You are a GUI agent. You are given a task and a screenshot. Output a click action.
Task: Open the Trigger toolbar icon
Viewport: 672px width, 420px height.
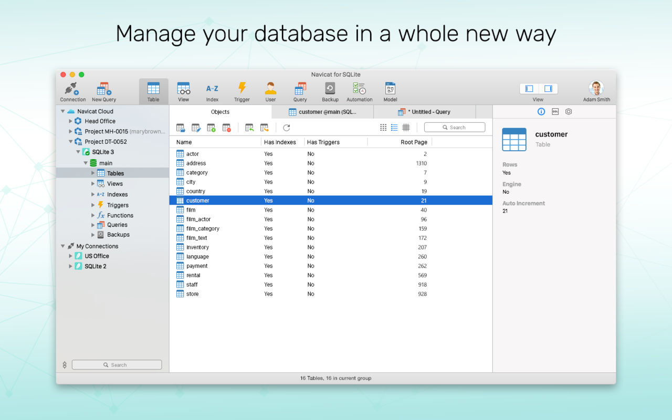(x=242, y=92)
